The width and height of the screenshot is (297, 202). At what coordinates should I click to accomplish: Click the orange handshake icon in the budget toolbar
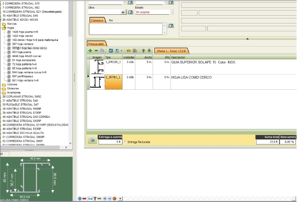[x=128, y=51]
